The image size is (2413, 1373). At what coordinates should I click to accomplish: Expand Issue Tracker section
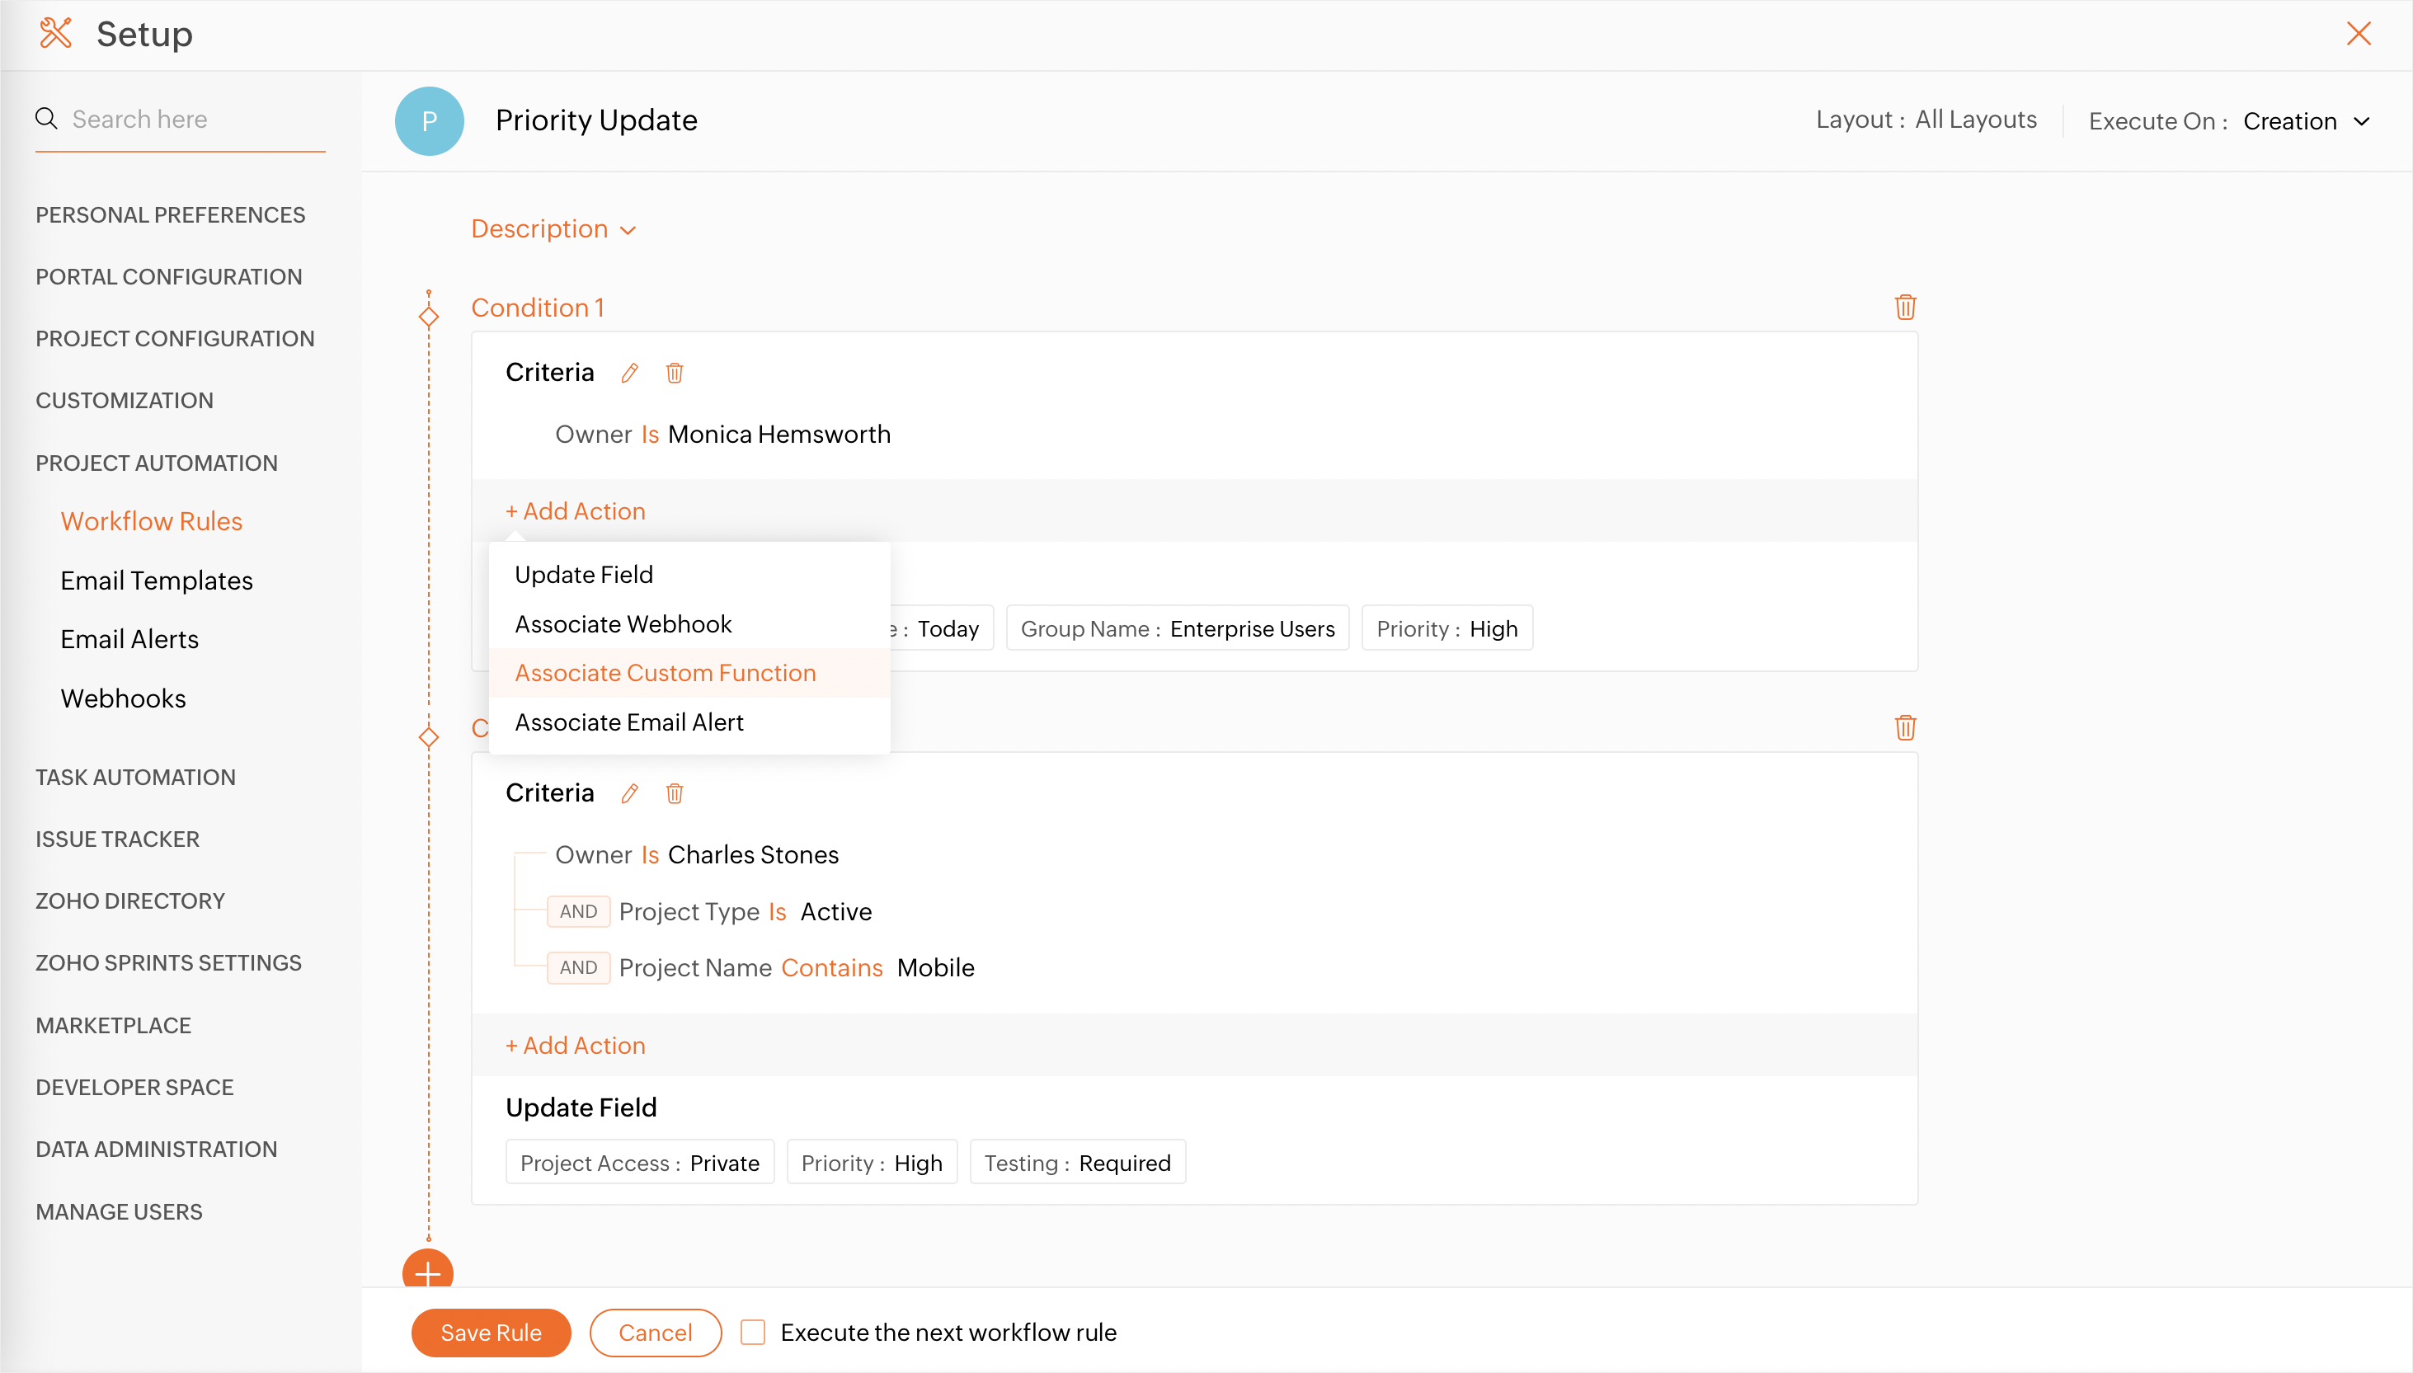pos(118,839)
